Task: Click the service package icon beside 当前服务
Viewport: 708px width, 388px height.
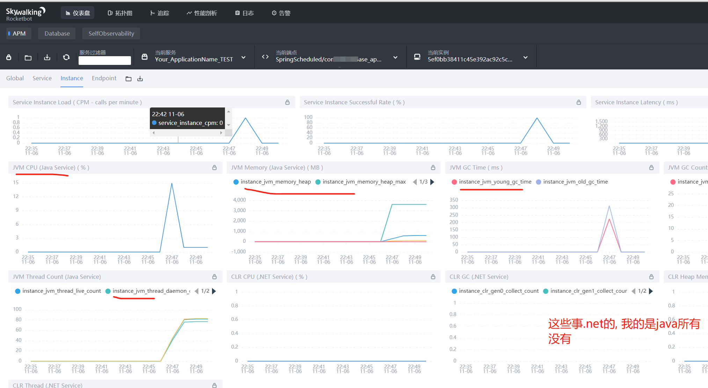Action: point(145,57)
